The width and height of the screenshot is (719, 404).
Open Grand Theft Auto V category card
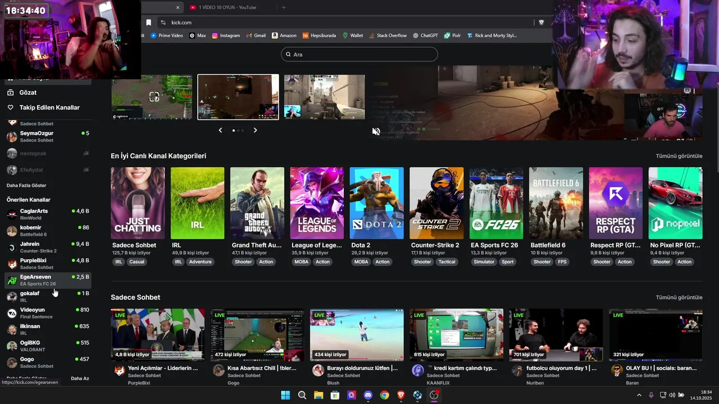pyautogui.click(x=257, y=203)
